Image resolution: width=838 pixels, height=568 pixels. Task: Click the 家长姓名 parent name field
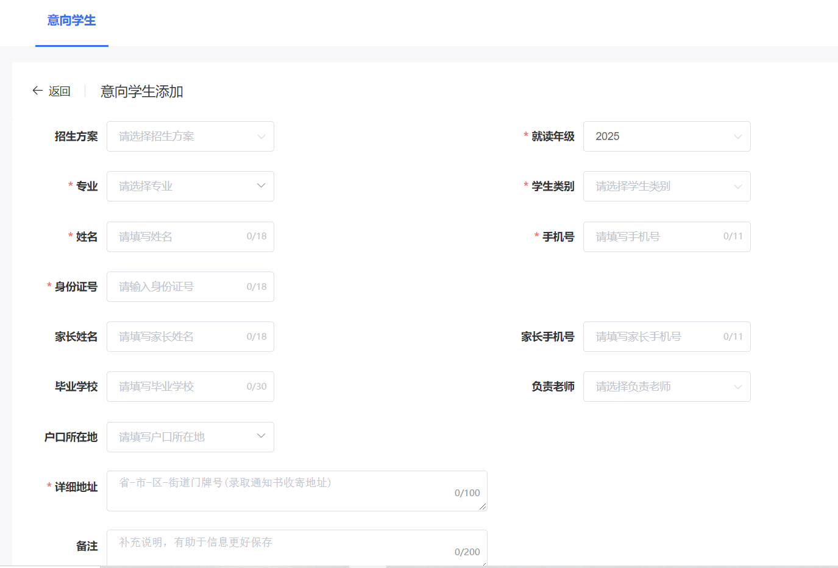coord(183,337)
